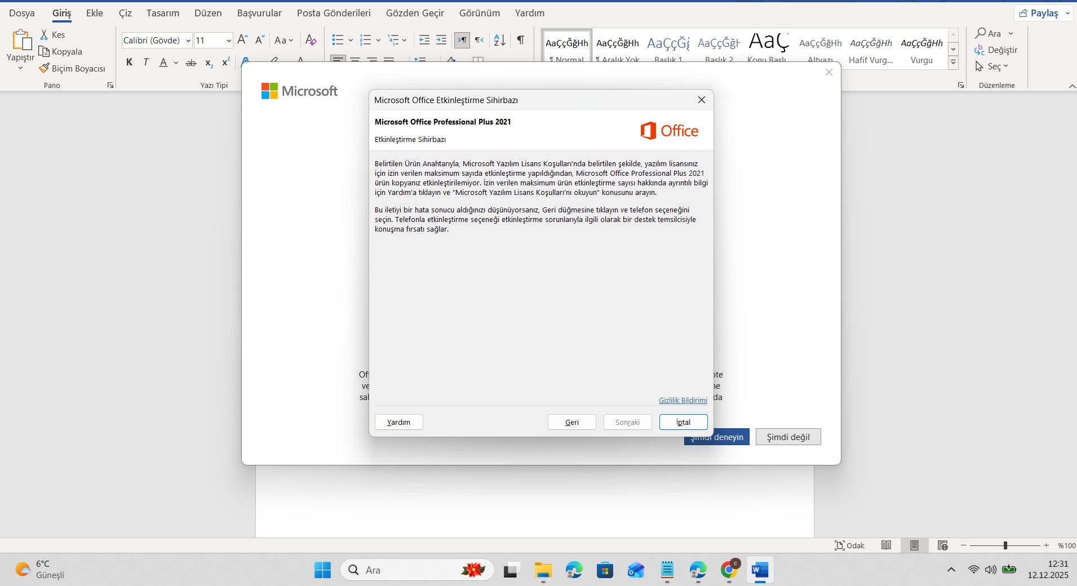Open the numbered list style dropdown arrow

click(378, 40)
